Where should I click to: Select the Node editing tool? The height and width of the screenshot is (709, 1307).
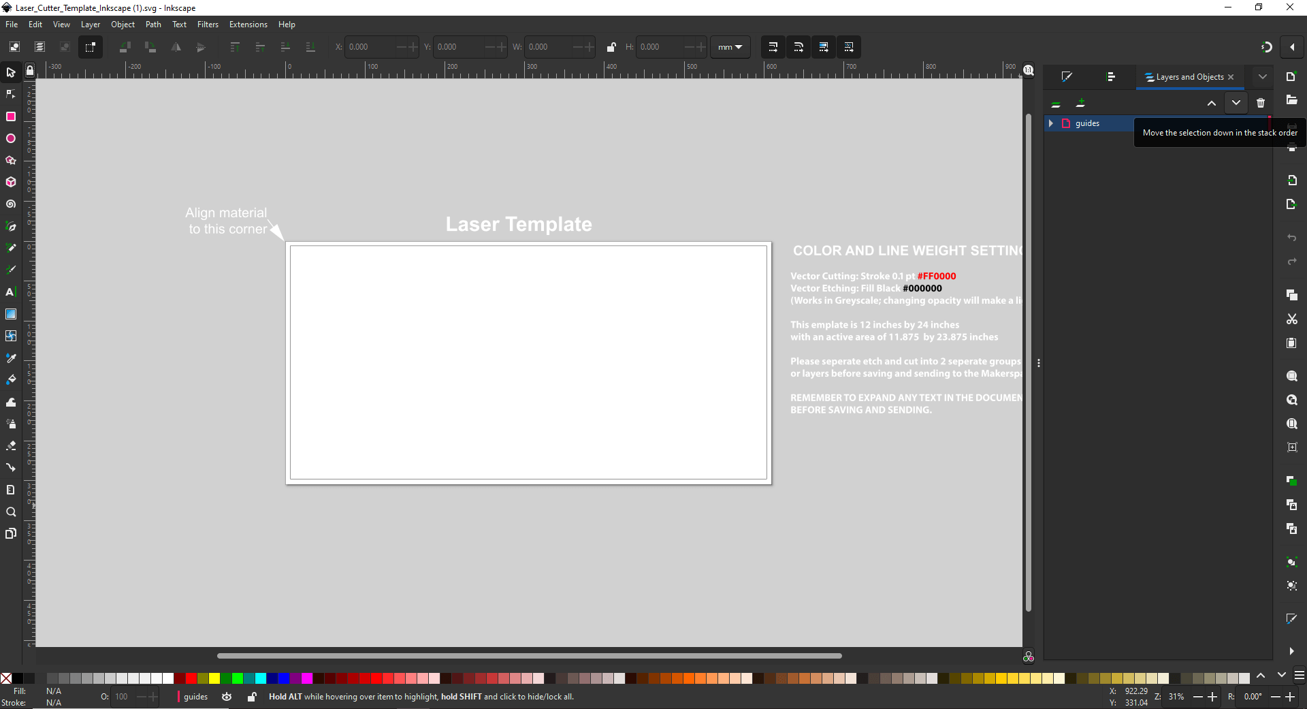(11, 94)
